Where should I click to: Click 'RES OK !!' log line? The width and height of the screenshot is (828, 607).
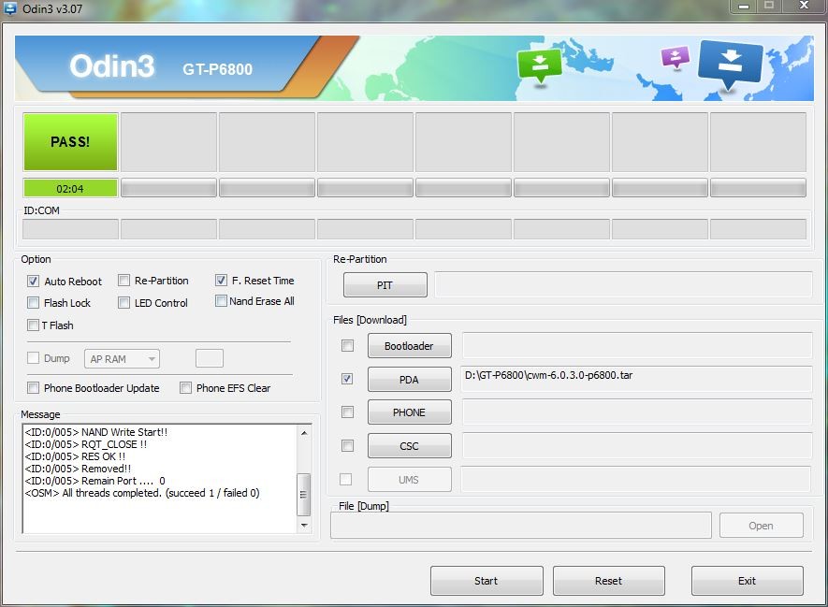click(75, 456)
